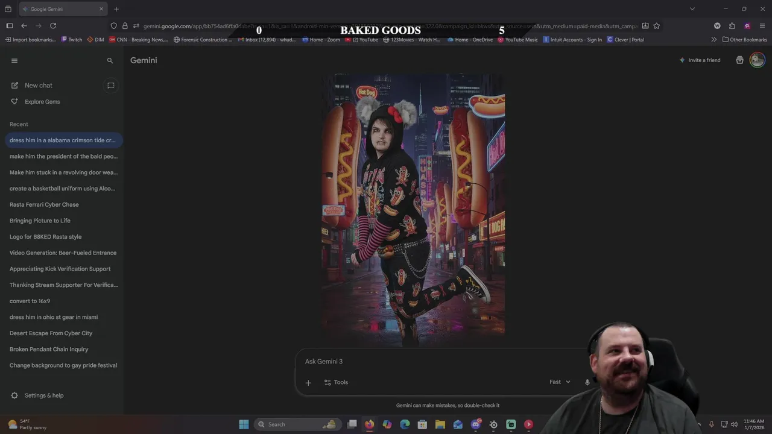Show more bookmarks overflow chevron

[x=714, y=40]
